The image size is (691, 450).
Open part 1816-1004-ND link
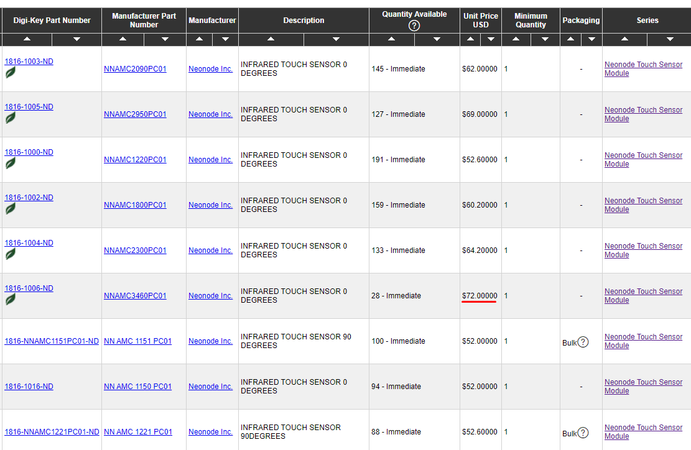pyautogui.click(x=29, y=242)
